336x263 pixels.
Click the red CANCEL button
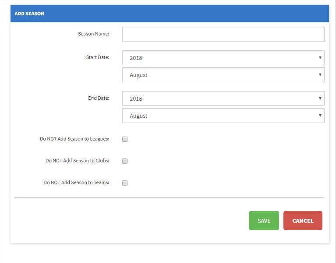coord(303,221)
